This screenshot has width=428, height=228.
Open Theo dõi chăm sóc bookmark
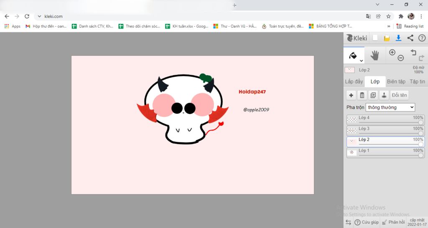[139, 26]
